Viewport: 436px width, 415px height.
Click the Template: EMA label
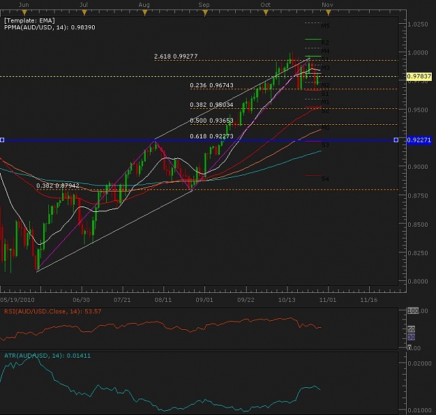[29, 20]
